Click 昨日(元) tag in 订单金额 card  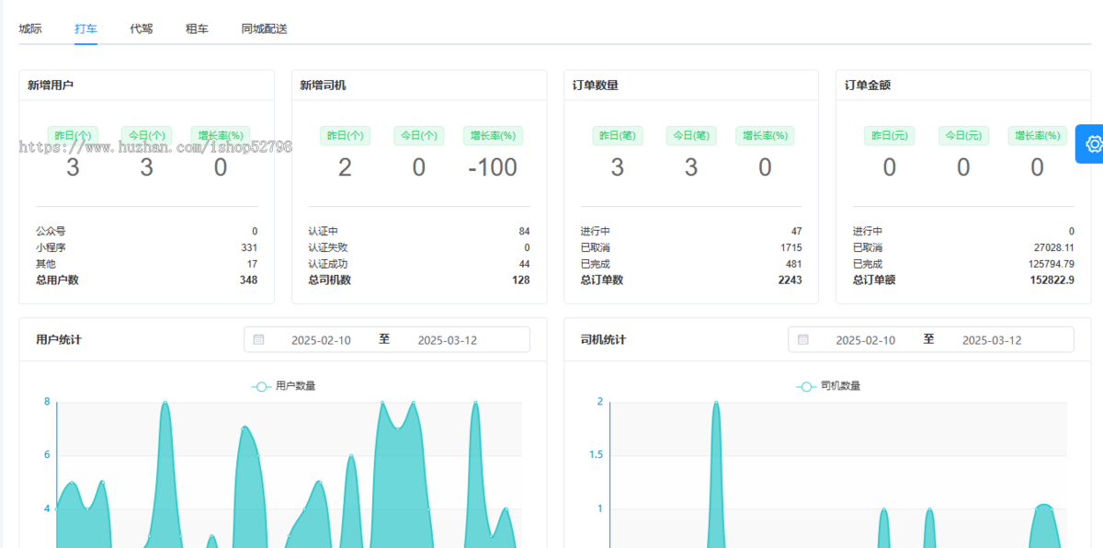click(x=890, y=136)
